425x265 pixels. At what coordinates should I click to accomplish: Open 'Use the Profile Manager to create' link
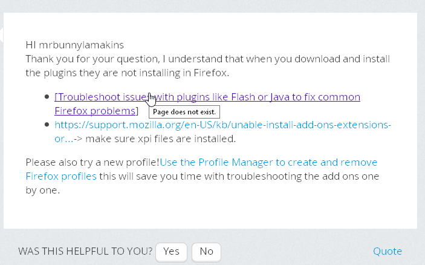coord(268,162)
